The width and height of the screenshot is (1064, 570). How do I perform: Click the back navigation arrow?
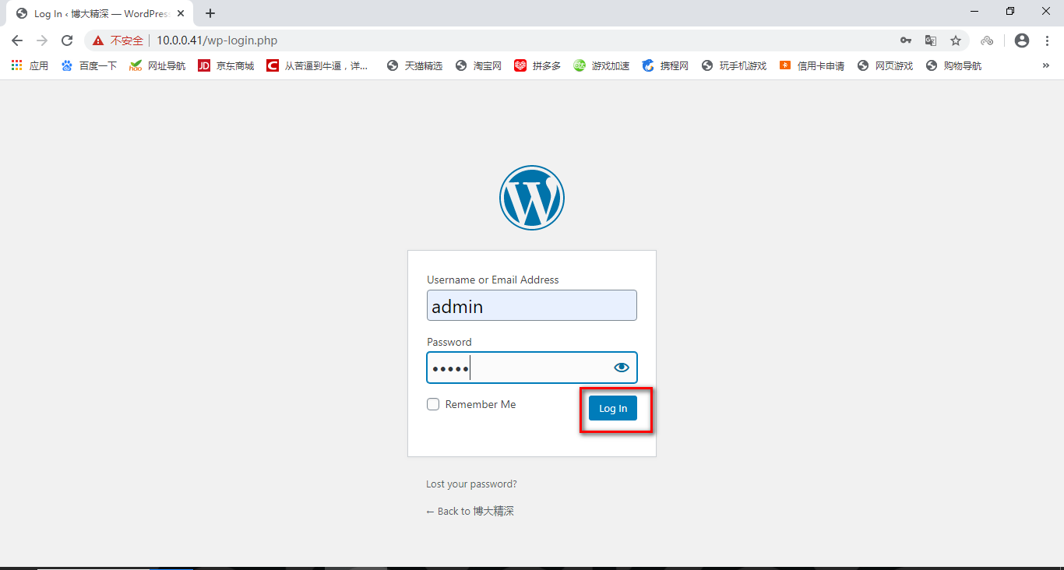pyautogui.click(x=16, y=40)
